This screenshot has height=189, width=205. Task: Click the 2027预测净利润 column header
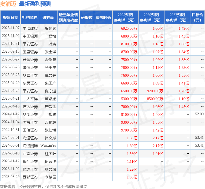[x=177, y=17]
